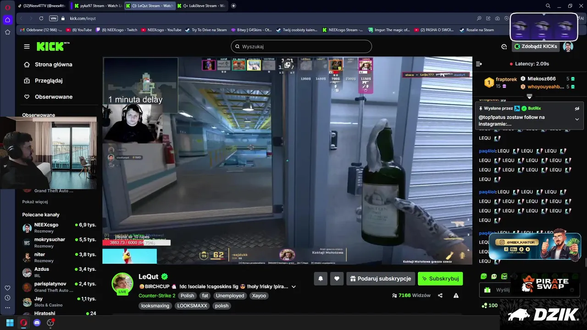Open a new browser tab
Screen dimensions: 587x330
(x=233, y=5)
